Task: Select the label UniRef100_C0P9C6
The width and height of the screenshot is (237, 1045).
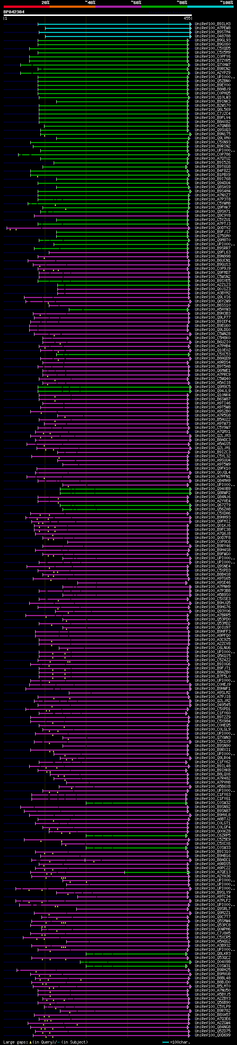Action: tap(213, 542)
